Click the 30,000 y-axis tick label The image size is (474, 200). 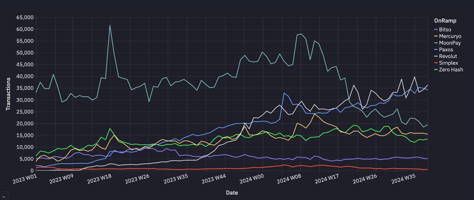[25, 100]
